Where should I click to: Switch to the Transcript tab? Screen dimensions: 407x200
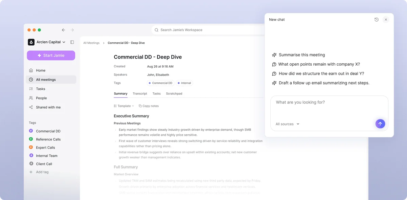click(140, 94)
